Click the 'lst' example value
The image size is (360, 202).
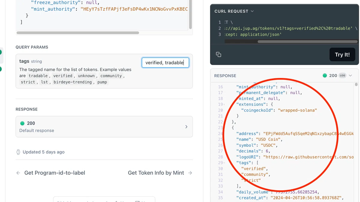point(44,82)
